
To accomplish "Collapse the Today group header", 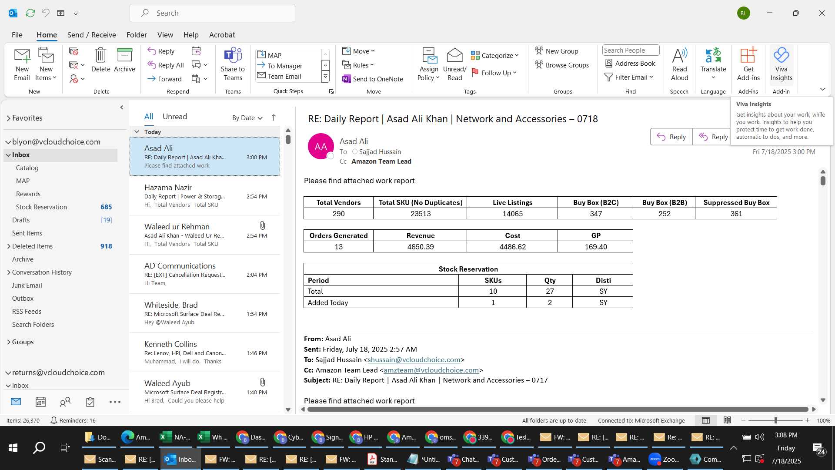I will pos(137,132).
